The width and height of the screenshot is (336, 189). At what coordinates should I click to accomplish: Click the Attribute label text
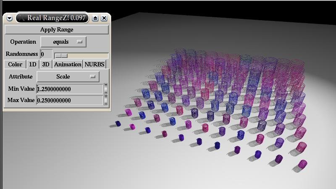pyautogui.click(x=21, y=77)
